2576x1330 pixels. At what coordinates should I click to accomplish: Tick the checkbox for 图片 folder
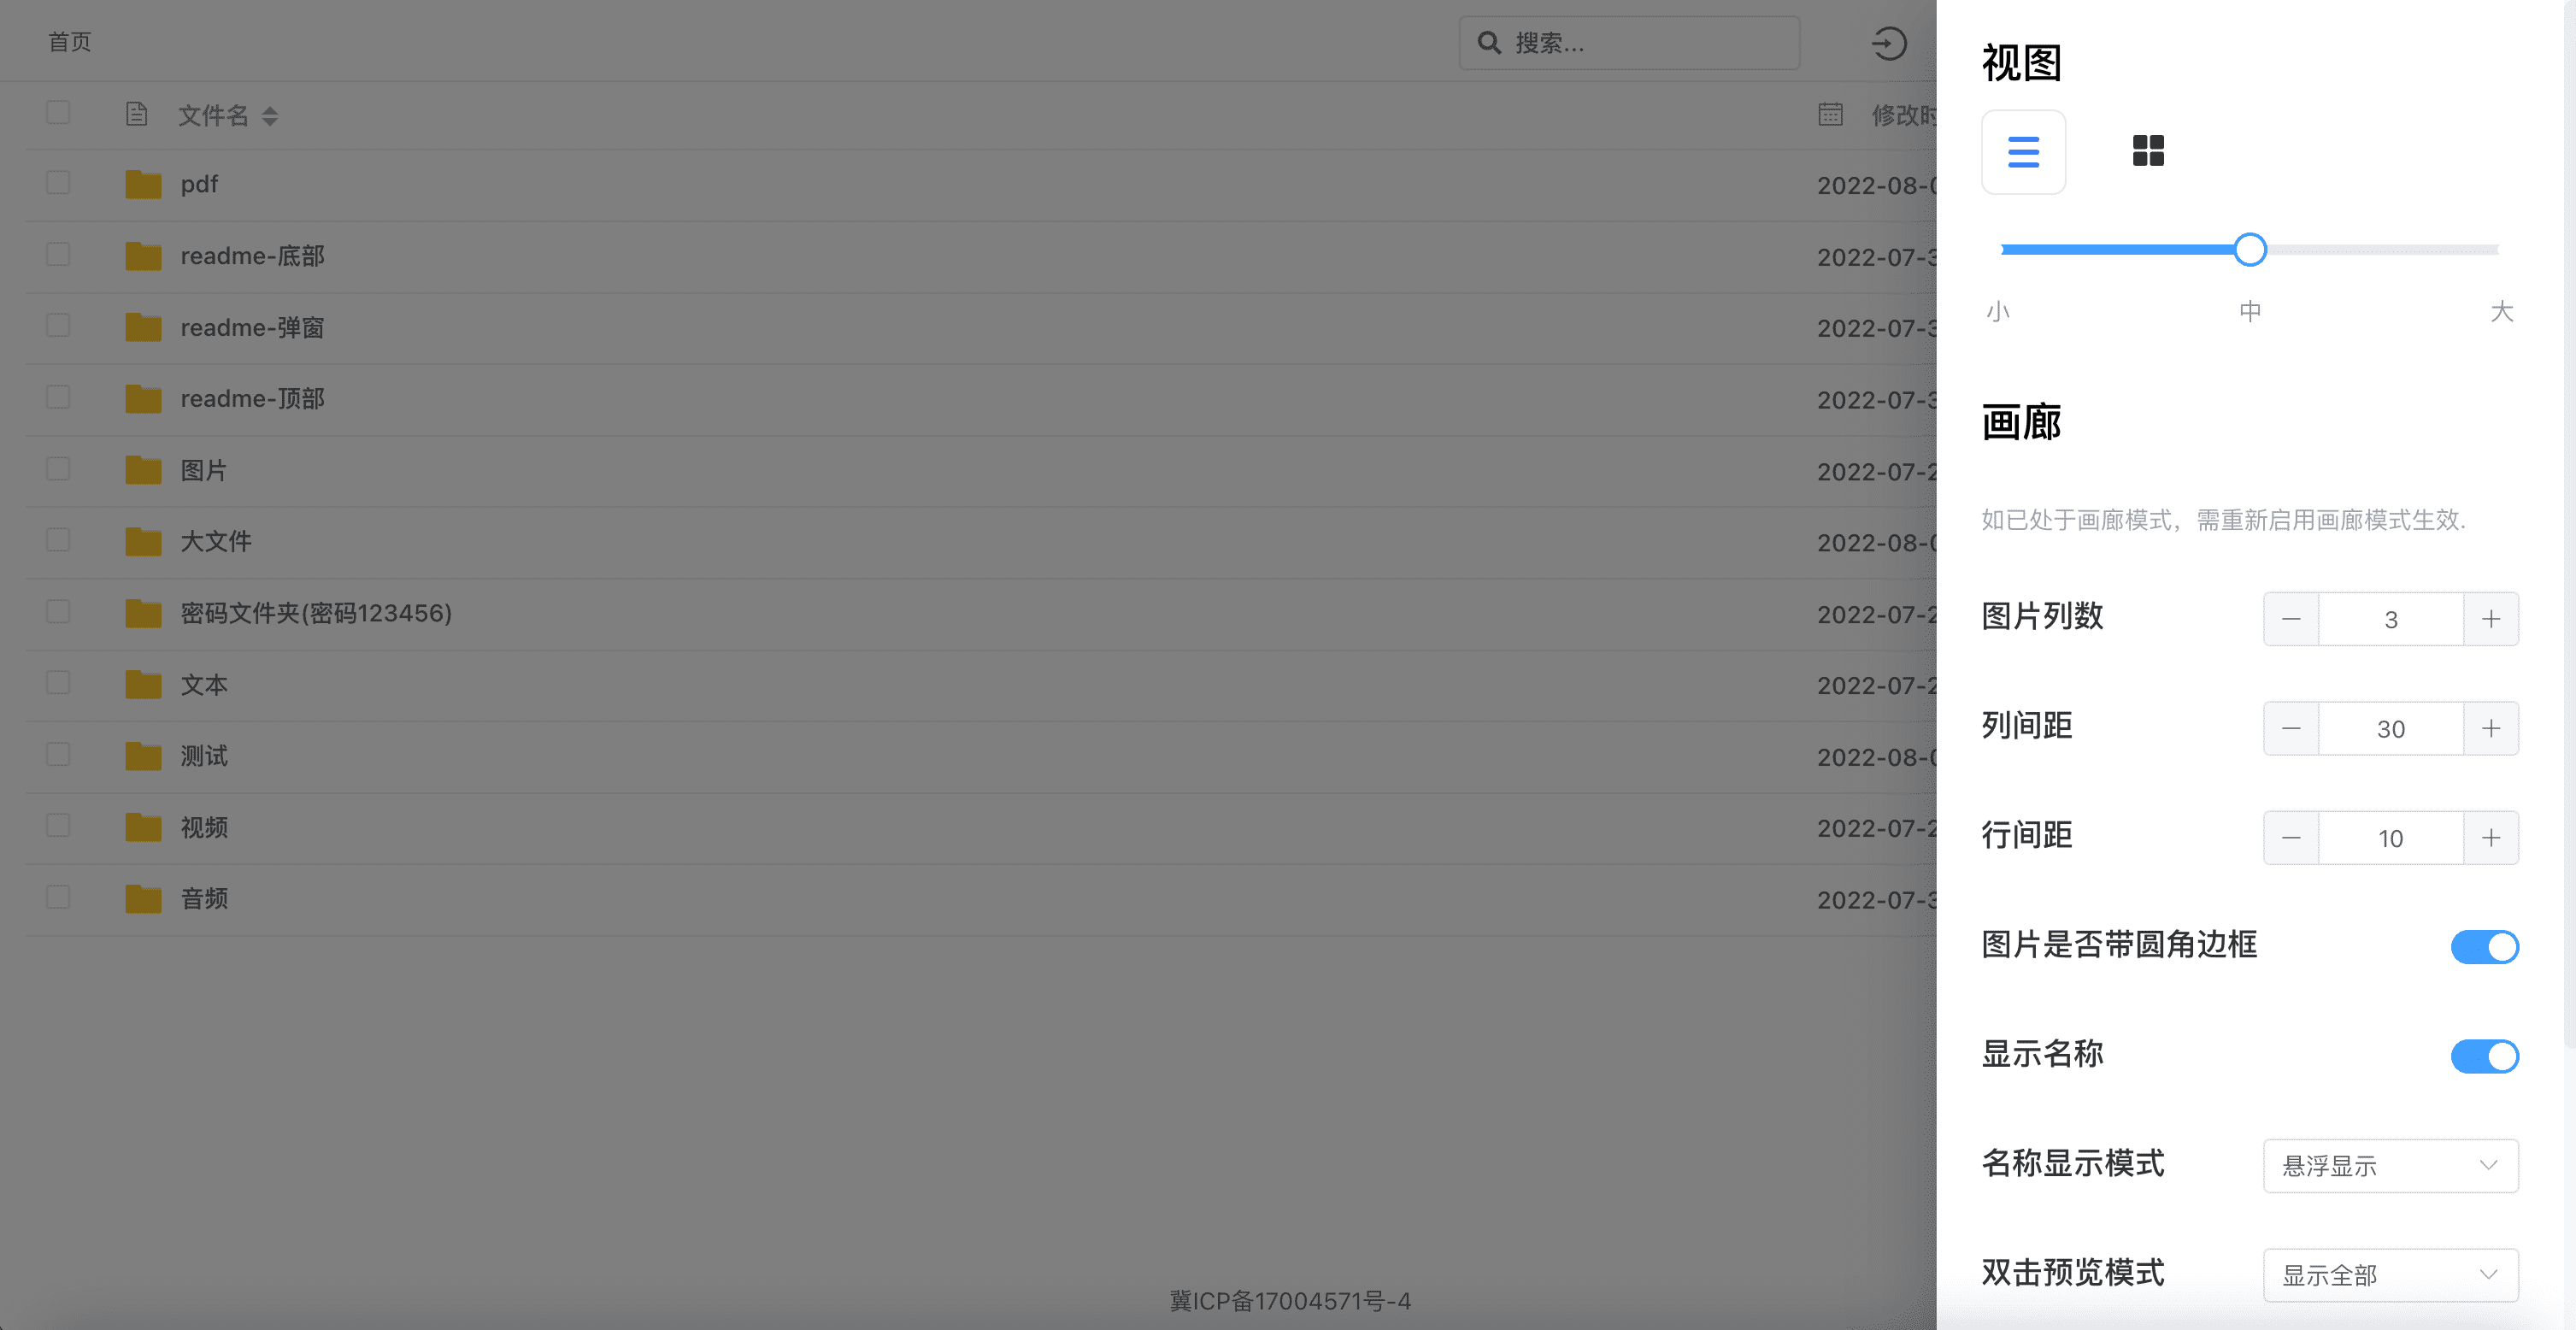pos(58,469)
